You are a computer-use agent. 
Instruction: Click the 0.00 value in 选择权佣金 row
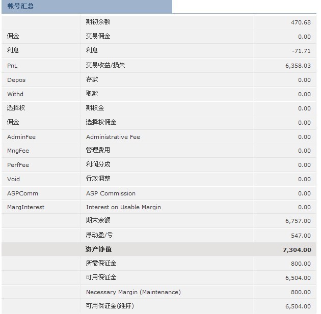304,123
